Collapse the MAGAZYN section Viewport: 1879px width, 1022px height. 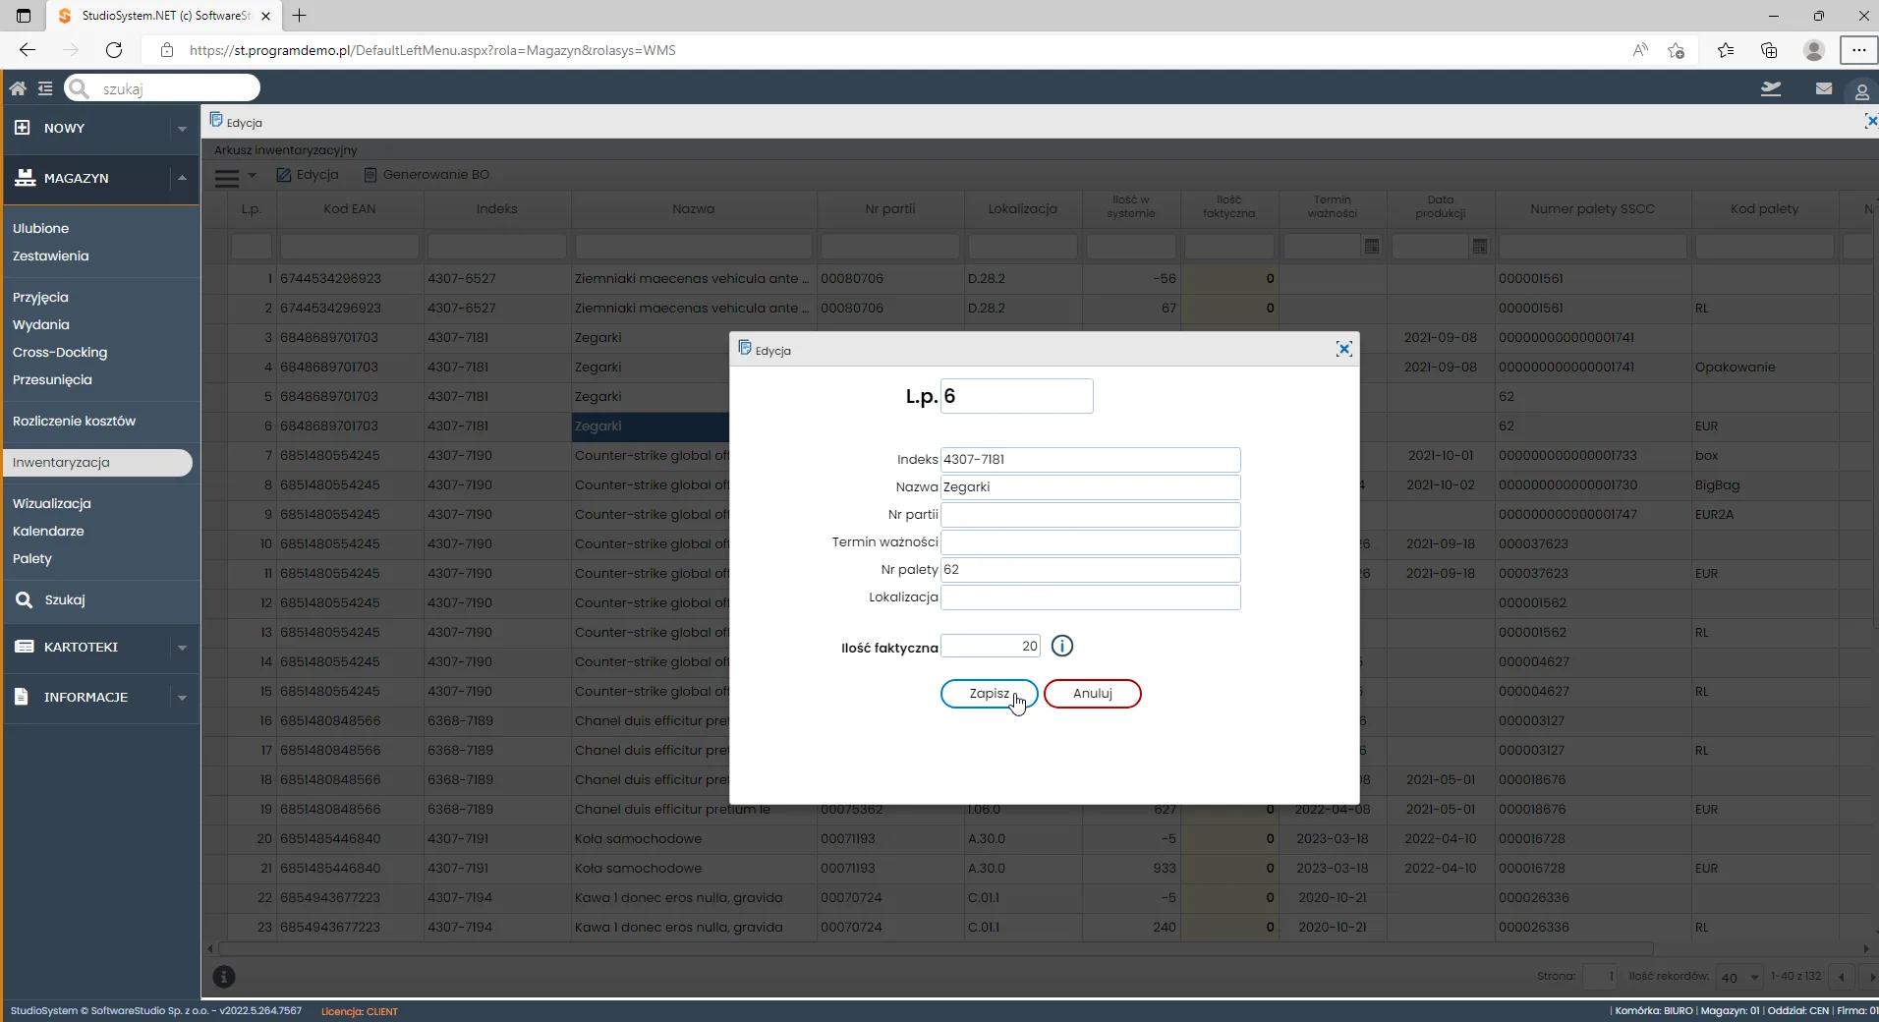182,179
